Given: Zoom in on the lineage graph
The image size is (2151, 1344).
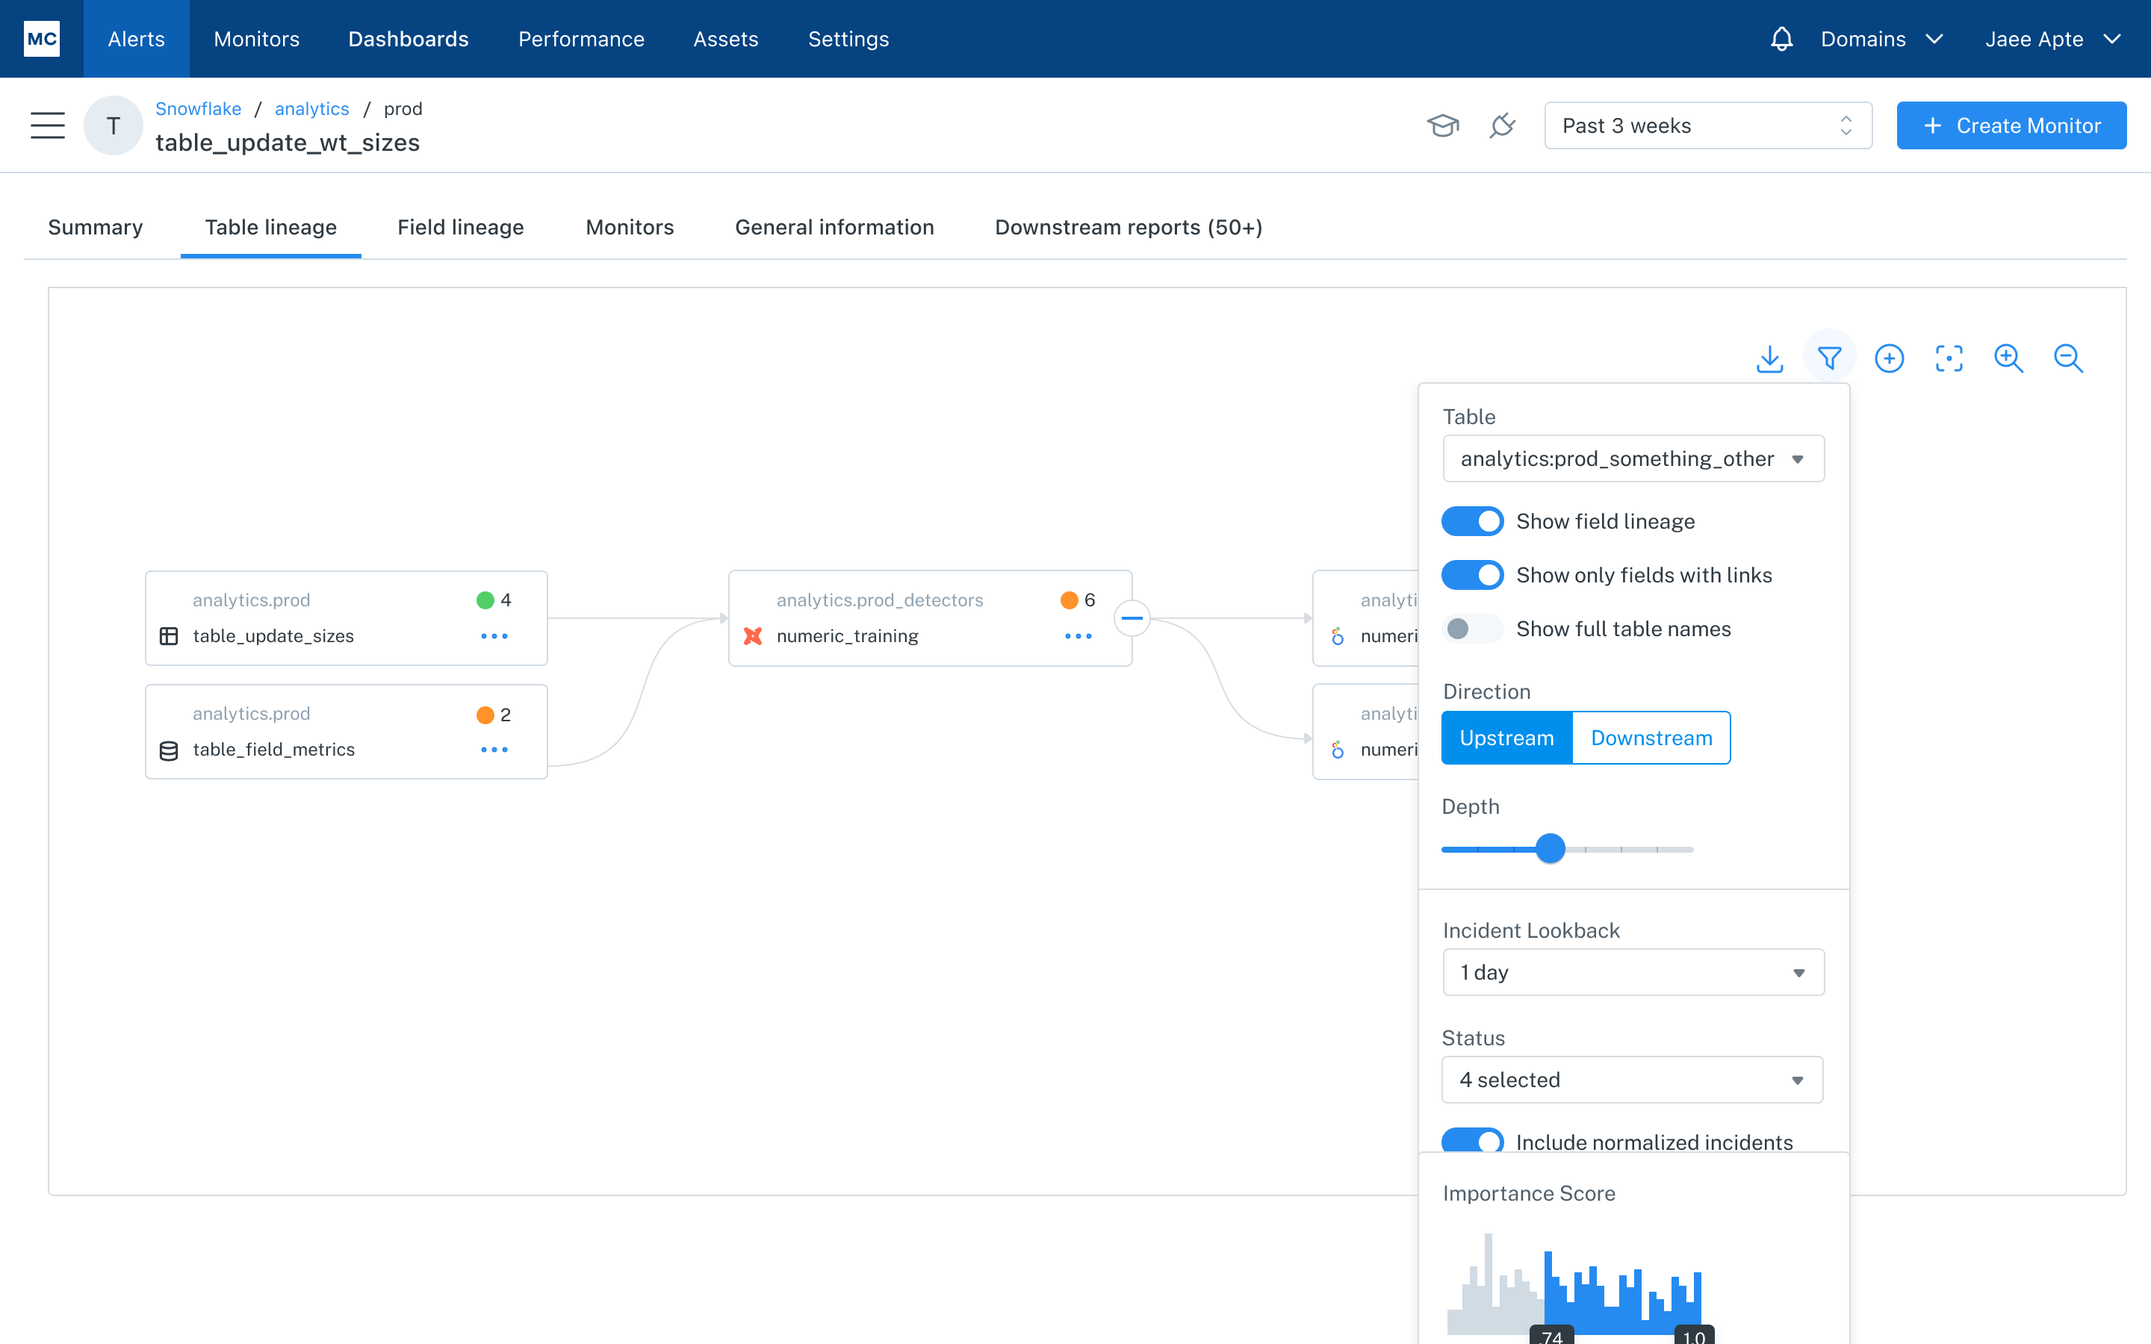Looking at the screenshot, I should (x=2009, y=358).
